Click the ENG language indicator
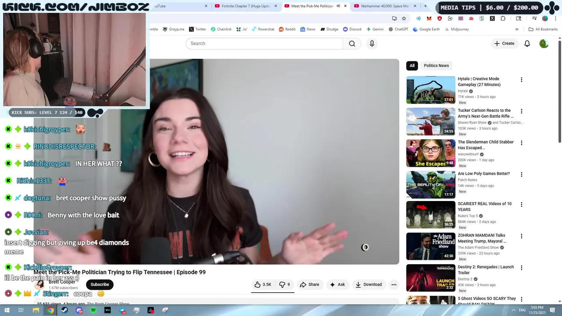This screenshot has width=562, height=316. (522, 310)
